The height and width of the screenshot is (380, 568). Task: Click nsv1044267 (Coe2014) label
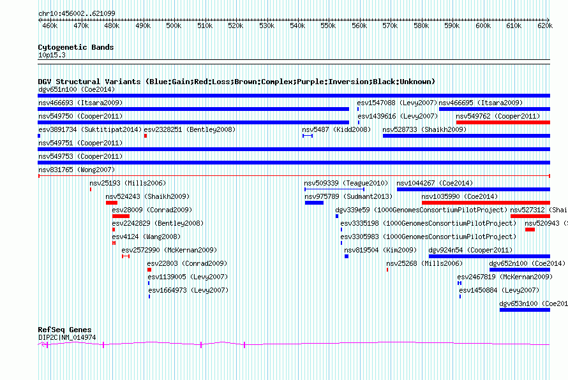[x=435, y=183]
